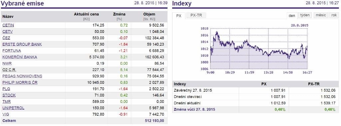This screenshot has width=341, height=126.
Task: Click the ČEZ stock name
Action: pyautogui.click(x=6, y=38)
